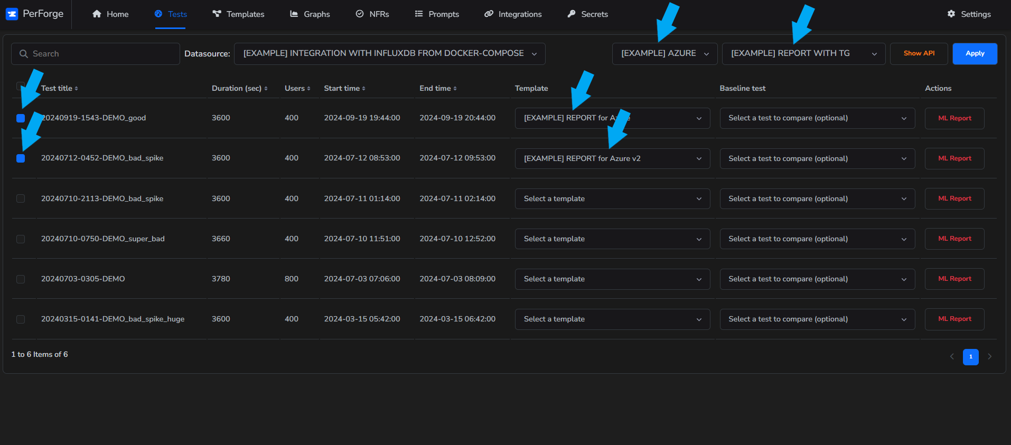Go to previous page arrow

[952, 357]
